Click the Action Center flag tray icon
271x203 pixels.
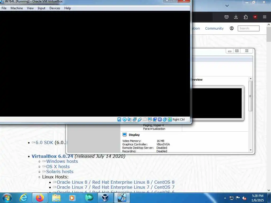click(x=238, y=198)
